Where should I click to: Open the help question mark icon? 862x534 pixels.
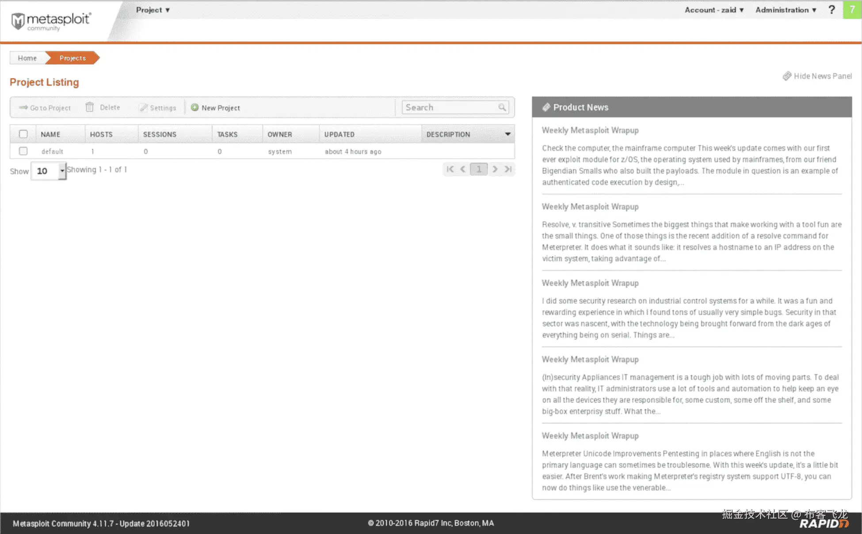[831, 10]
